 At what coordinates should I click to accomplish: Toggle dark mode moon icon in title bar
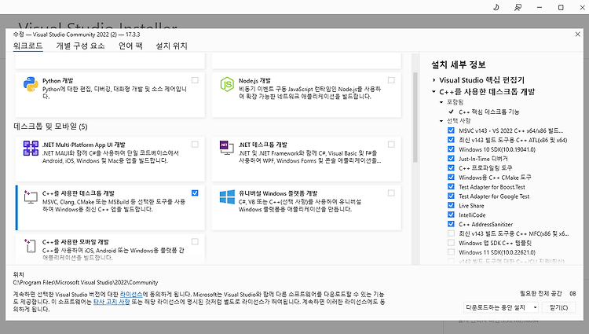(x=496, y=7)
